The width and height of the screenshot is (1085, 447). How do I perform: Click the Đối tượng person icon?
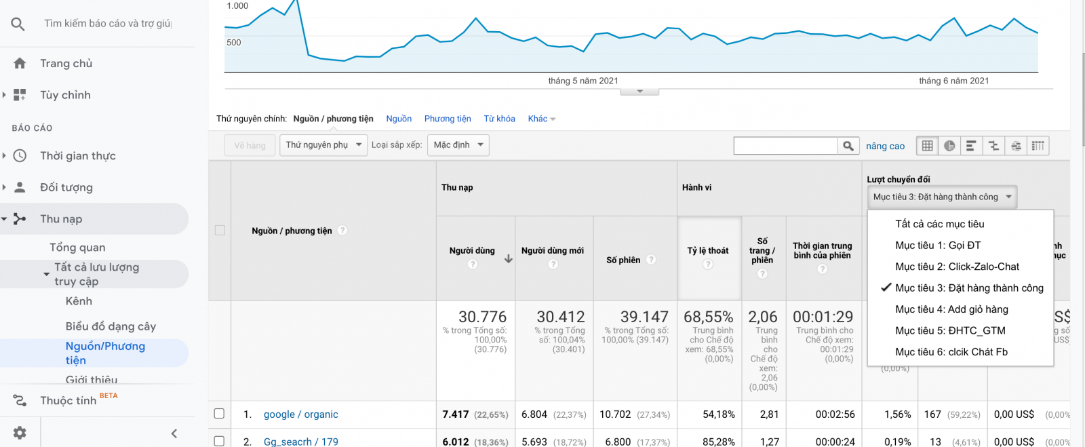coord(20,187)
